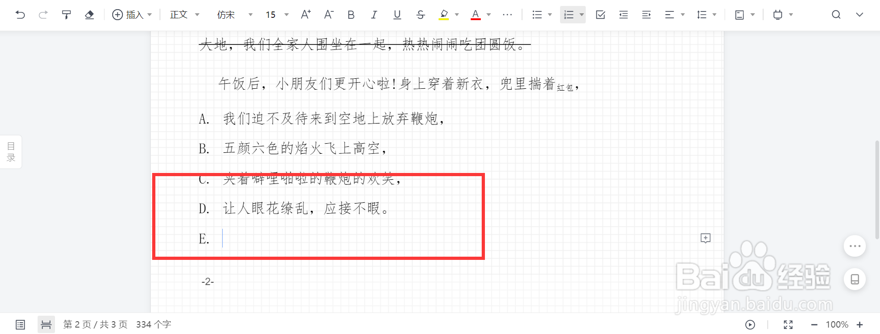Screen dimensions: 880x334
Task: Enter fullscreen mode
Action: tap(788, 324)
